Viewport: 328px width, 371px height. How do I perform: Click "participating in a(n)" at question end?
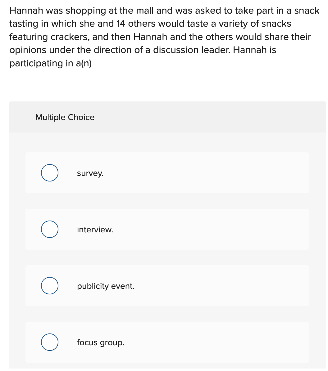pos(51,63)
